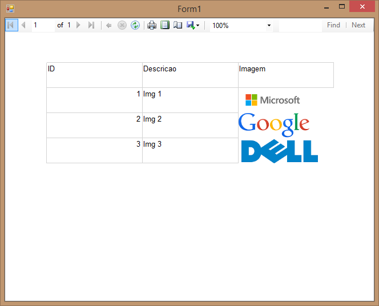Click the Google logo image
The image size is (379, 306).
click(x=274, y=124)
